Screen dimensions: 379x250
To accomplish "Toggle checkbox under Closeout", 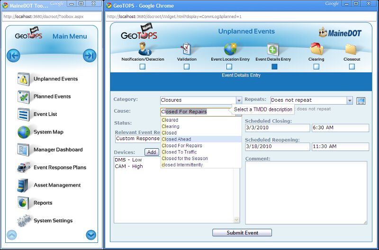I will pos(352,66).
